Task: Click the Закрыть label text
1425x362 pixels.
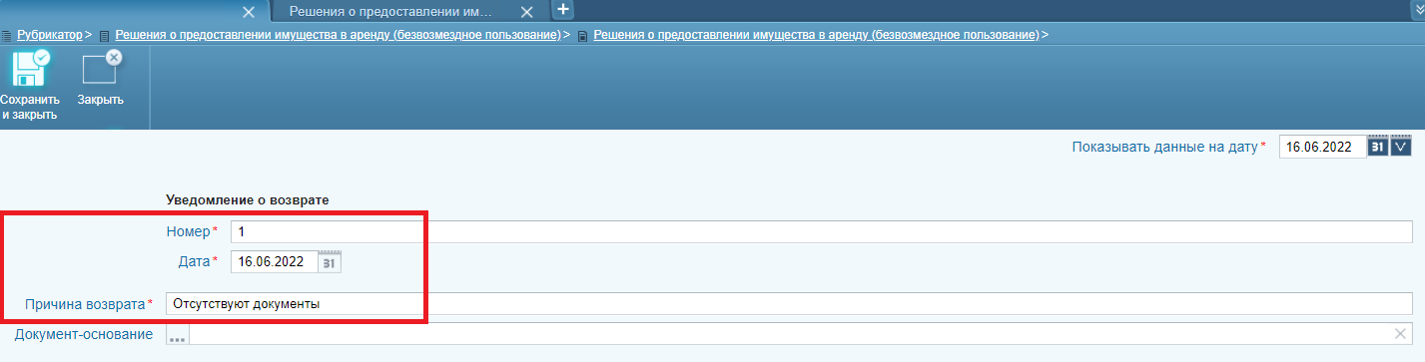Action: tap(101, 100)
